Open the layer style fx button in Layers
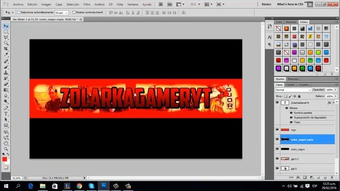The height and width of the screenshot is (191, 340). (298, 178)
